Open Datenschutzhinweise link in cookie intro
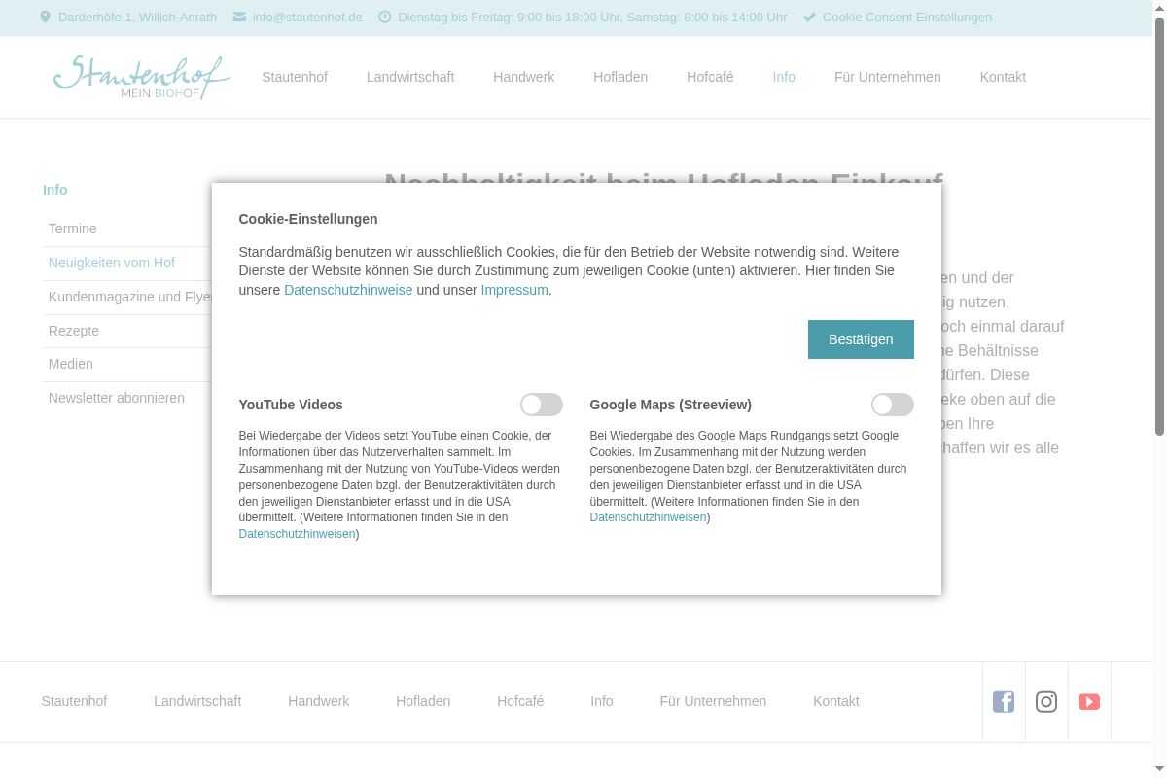Image resolution: width=1167 pixels, height=778 pixels. (348, 290)
